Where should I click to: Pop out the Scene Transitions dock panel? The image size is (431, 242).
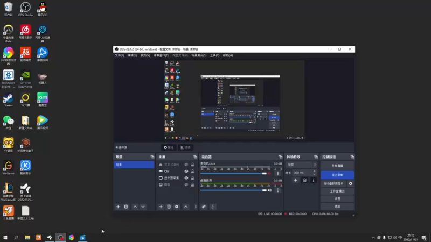click(316, 156)
